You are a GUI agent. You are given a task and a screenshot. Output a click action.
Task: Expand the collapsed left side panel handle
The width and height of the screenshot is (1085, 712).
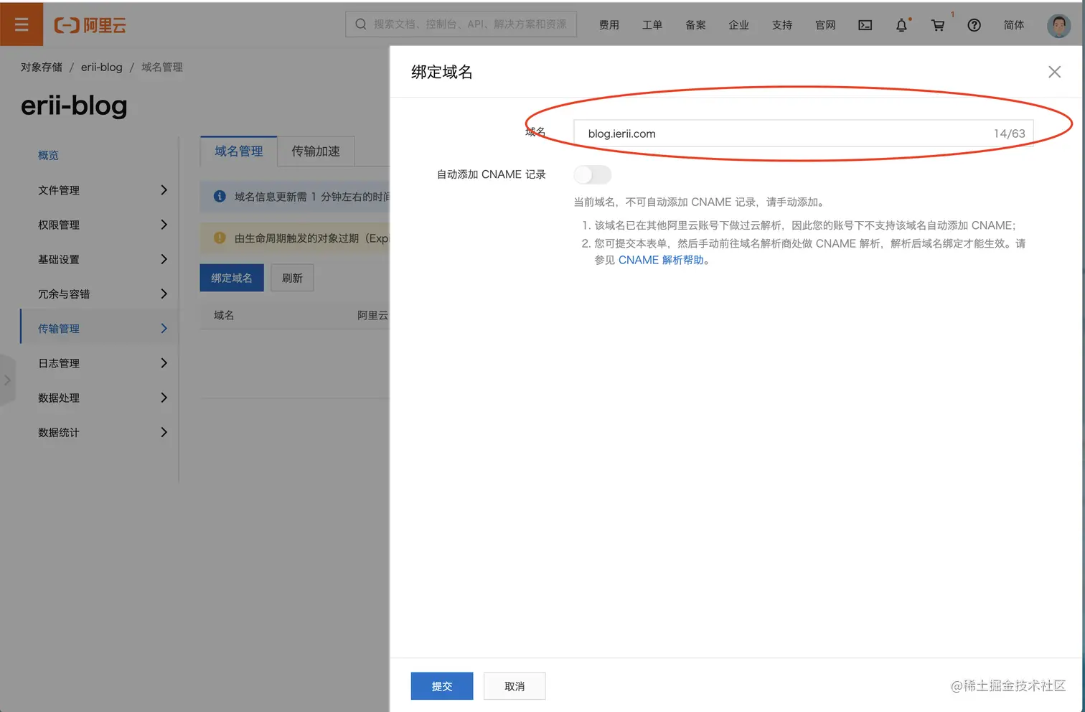(x=7, y=380)
